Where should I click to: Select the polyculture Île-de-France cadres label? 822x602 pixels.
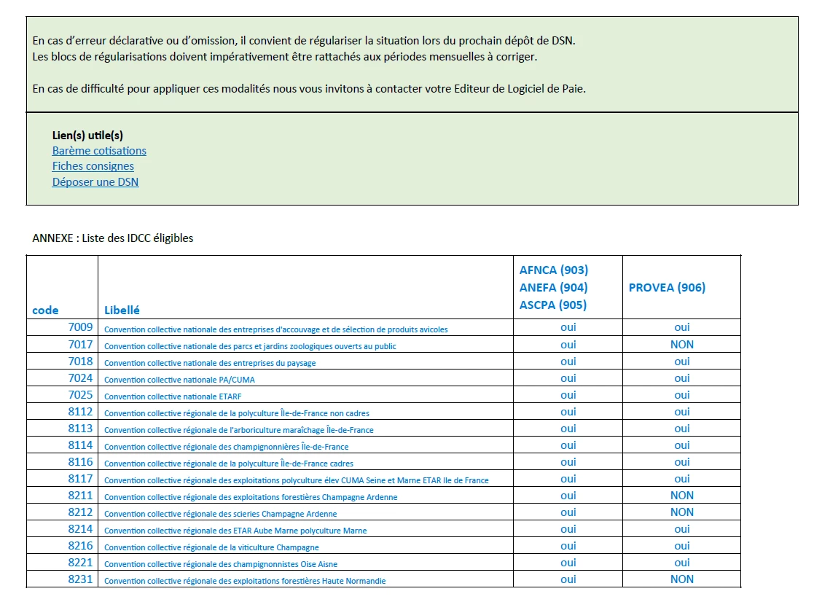click(229, 464)
